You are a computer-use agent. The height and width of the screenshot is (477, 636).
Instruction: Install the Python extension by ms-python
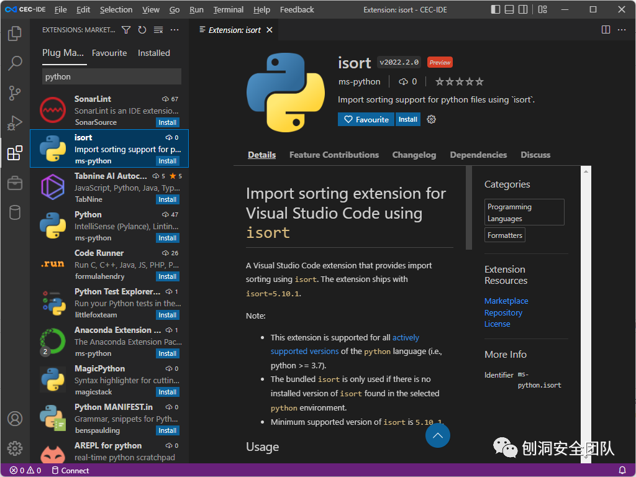(168, 238)
